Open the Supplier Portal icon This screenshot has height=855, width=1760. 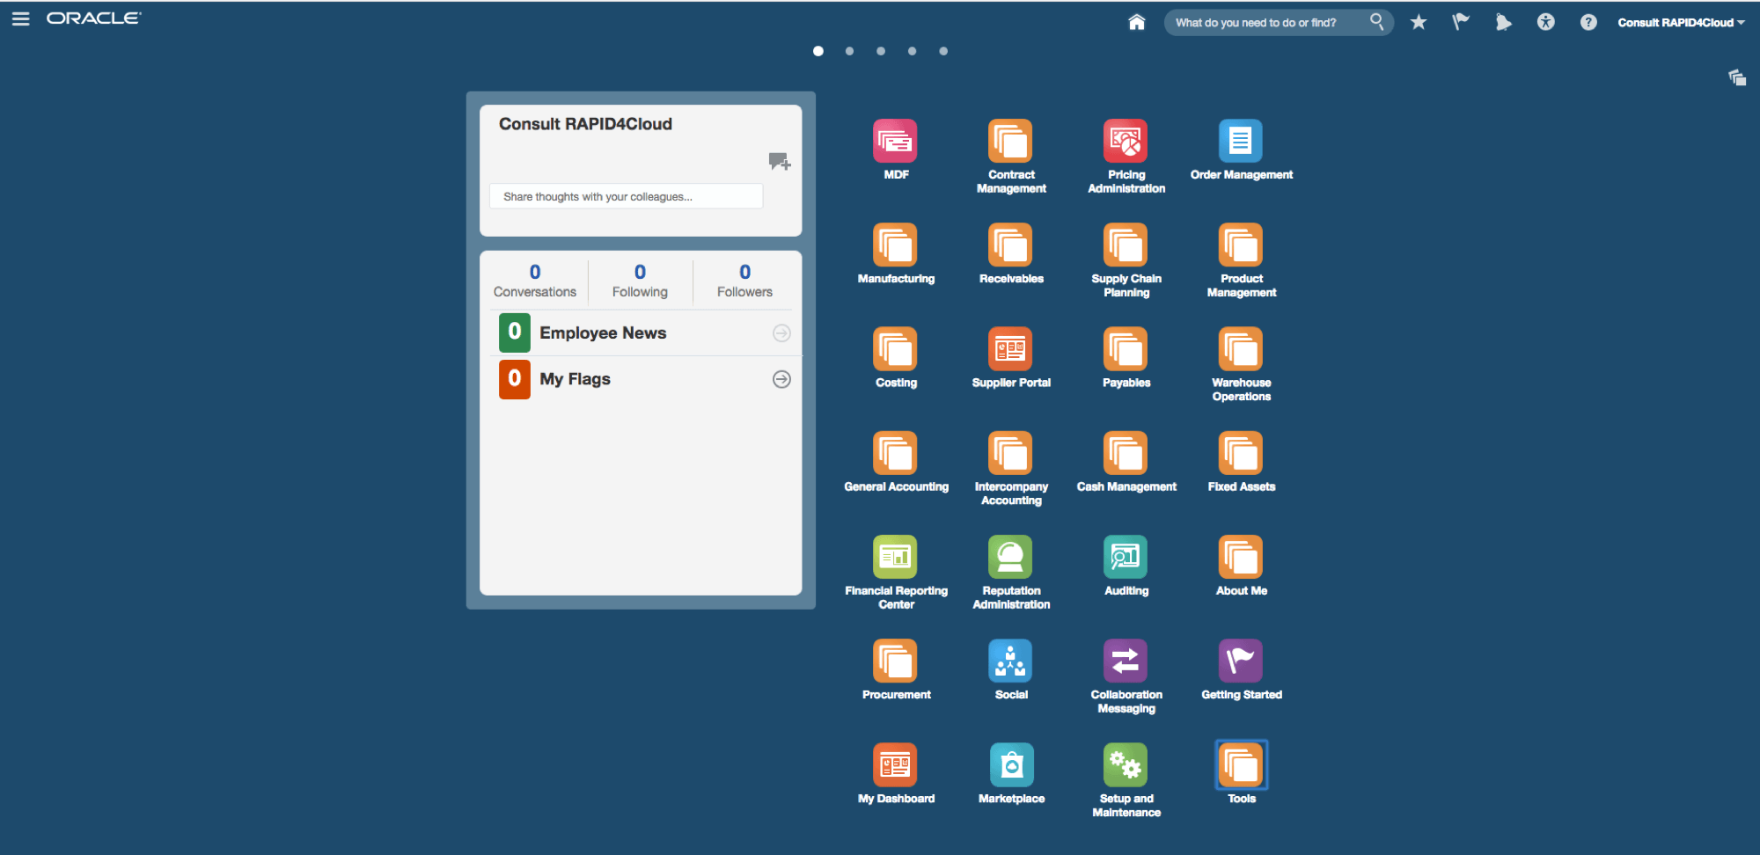[1010, 348]
